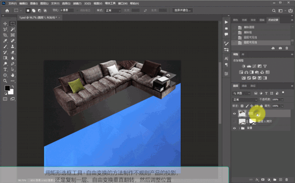This screenshot has height=183, width=295.
Task: Add Color Balance adjustment (scales icon)
Action: pyautogui.click(x=246, y=72)
